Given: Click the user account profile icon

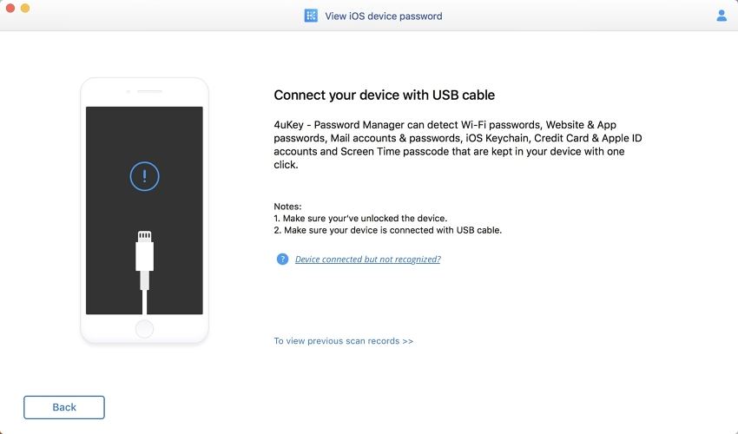Looking at the screenshot, I should tap(721, 16).
